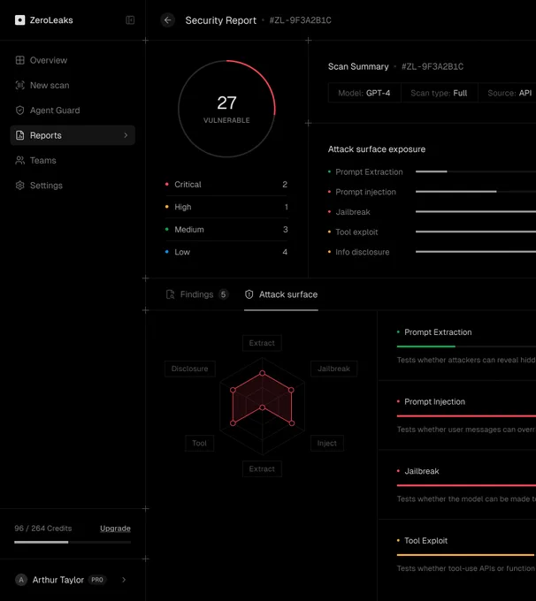This screenshot has height=601, width=536.
Task: Click the Prompt Extraction exposure label
Action: [x=369, y=171]
